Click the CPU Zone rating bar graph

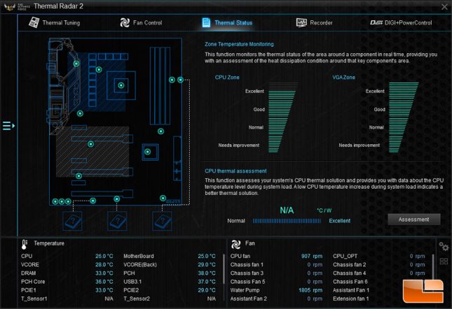(x=282, y=117)
